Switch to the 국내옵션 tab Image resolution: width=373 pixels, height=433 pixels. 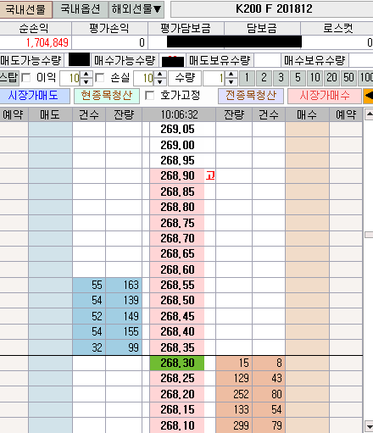(x=81, y=9)
